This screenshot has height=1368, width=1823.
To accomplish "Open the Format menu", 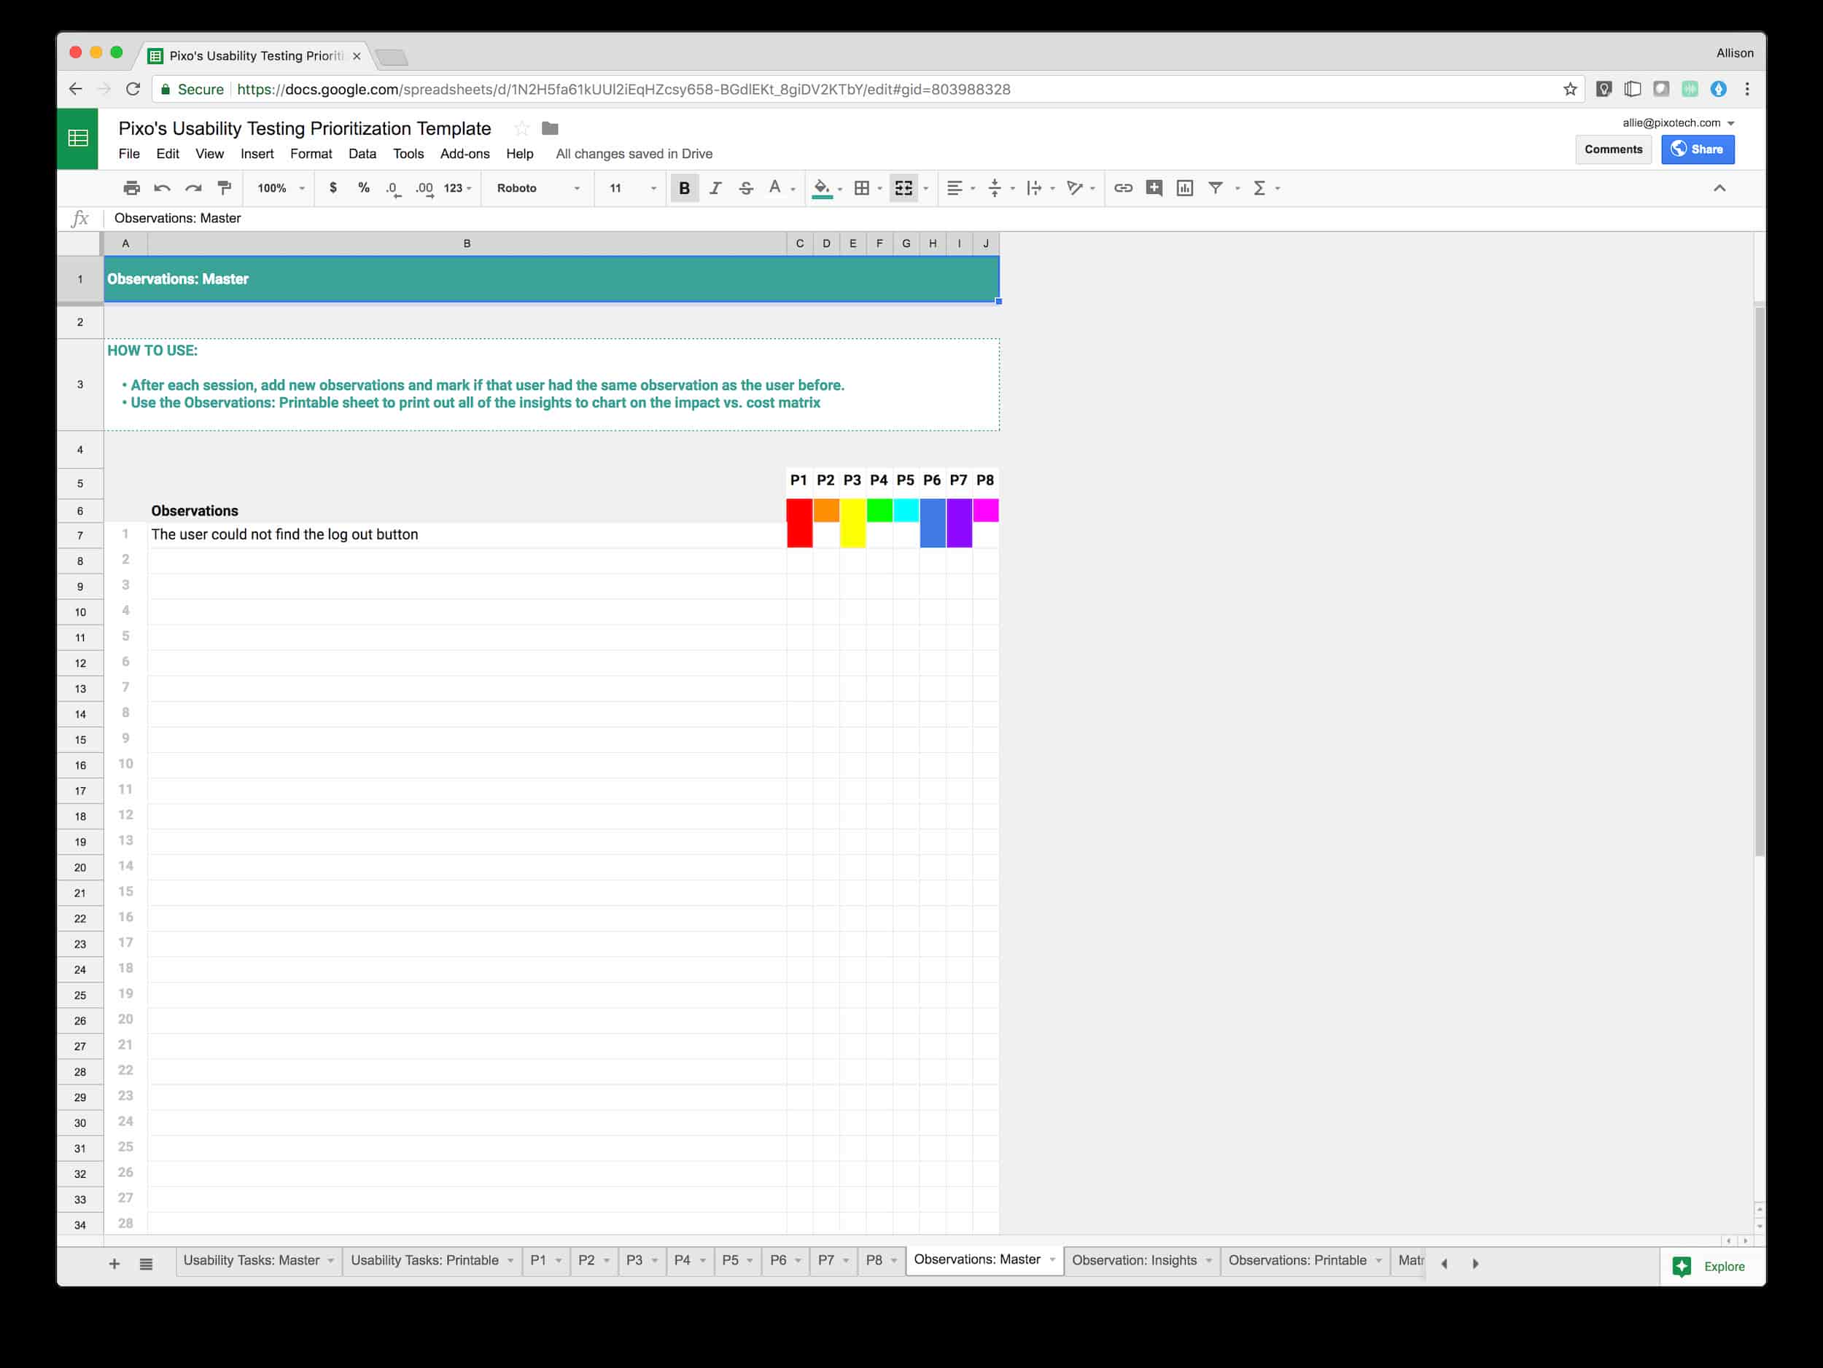I will [x=311, y=154].
